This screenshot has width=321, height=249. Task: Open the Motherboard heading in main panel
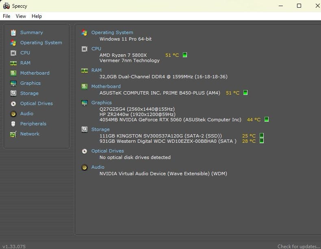click(106, 86)
